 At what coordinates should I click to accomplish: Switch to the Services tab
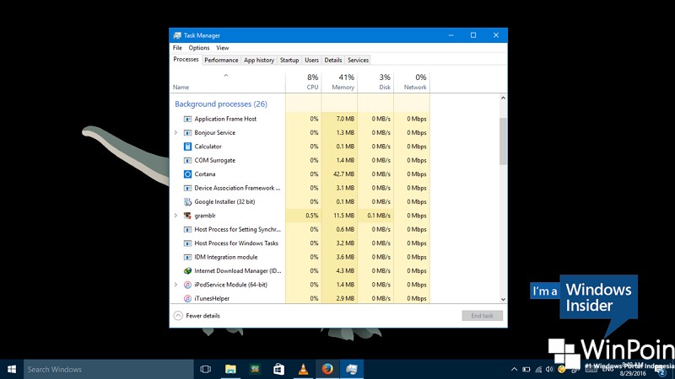coord(358,60)
